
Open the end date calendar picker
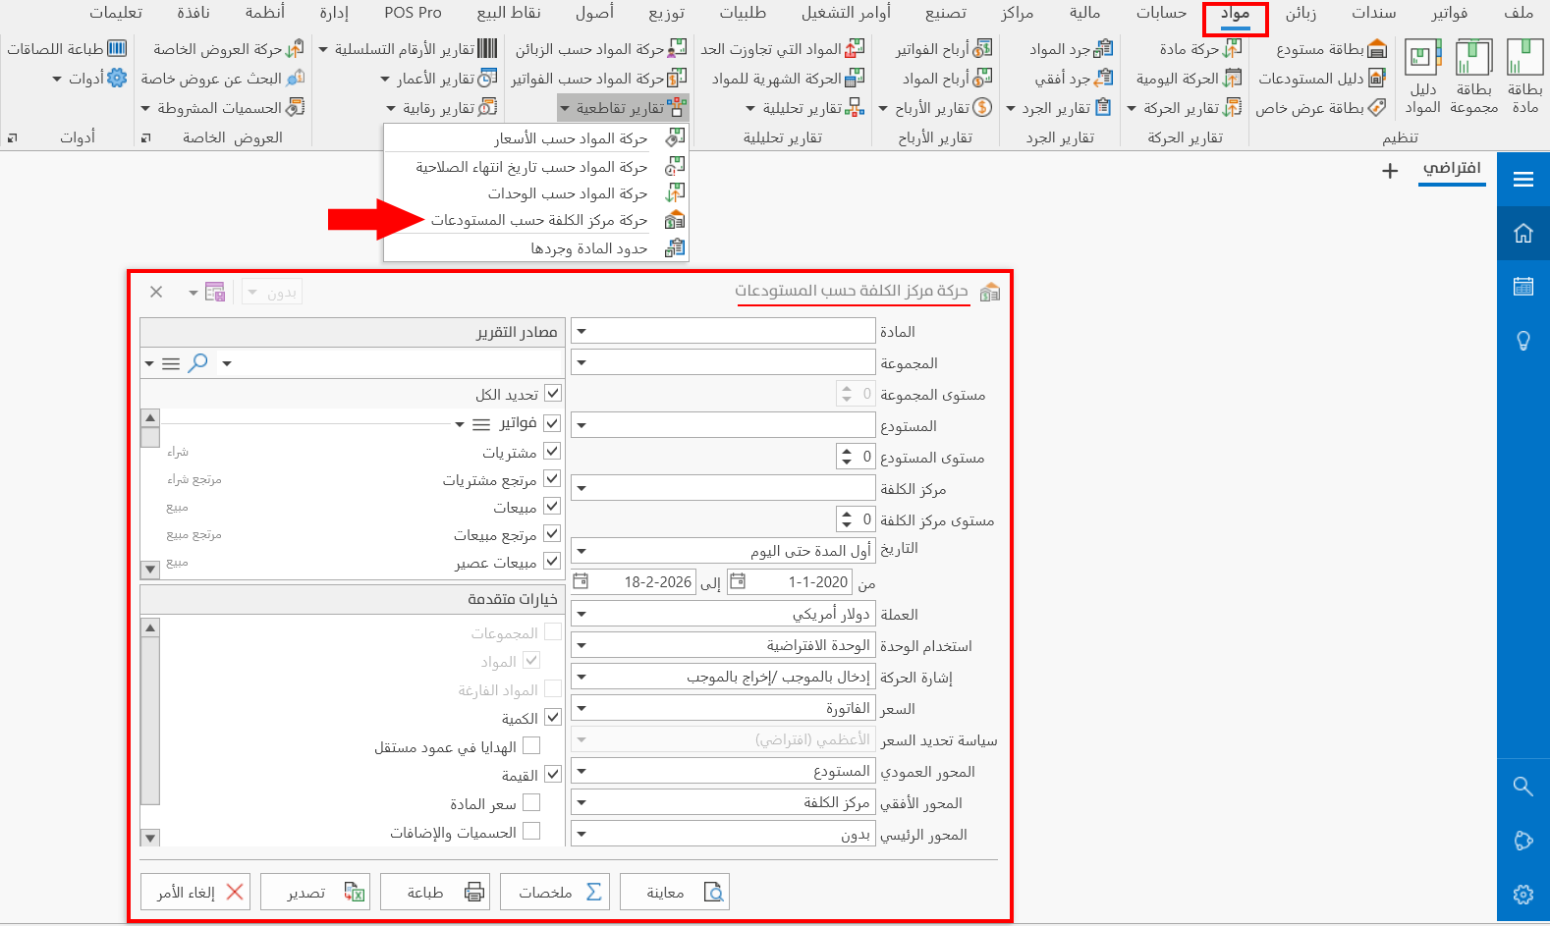(581, 581)
